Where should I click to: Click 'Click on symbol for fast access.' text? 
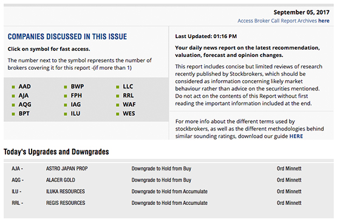click(x=49, y=49)
